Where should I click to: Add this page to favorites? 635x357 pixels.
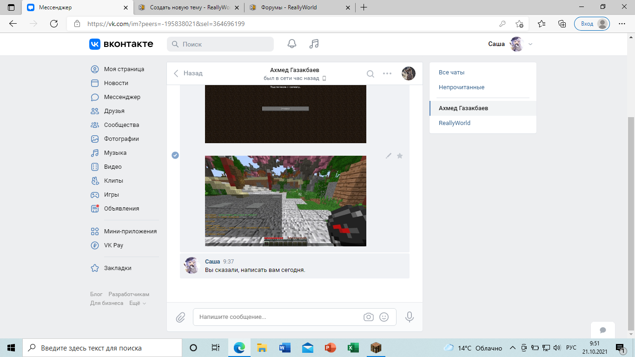pos(519,24)
